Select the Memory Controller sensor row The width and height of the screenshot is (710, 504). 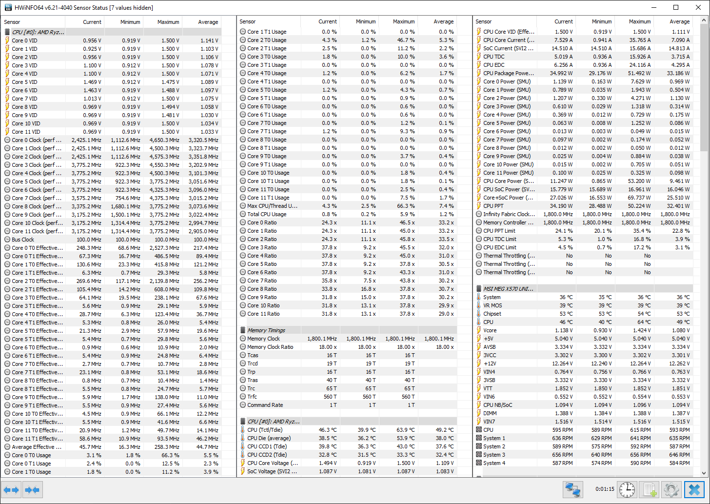coord(584,222)
